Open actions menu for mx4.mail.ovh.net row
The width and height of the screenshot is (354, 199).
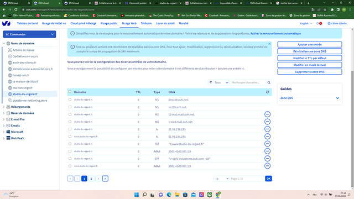[x=267, y=122]
